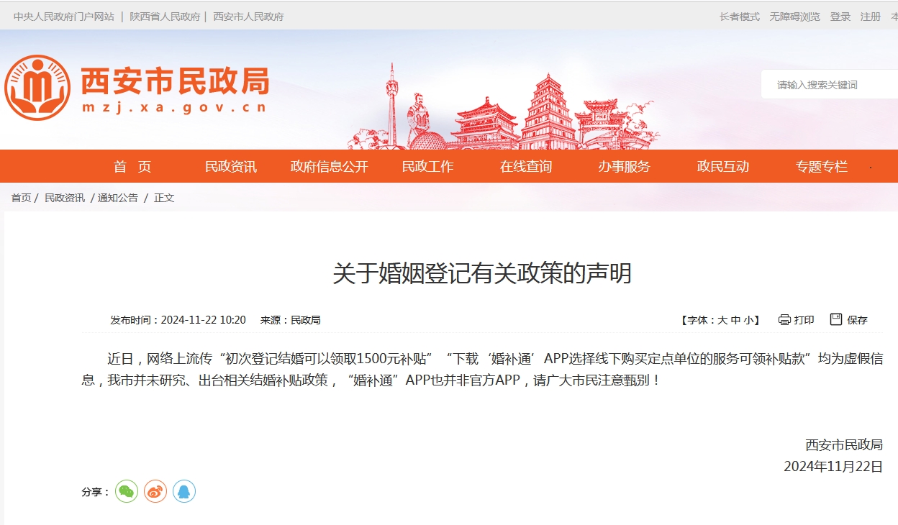This screenshot has height=525, width=898.
Task: Share article via Weibo icon
Action: coord(155,491)
